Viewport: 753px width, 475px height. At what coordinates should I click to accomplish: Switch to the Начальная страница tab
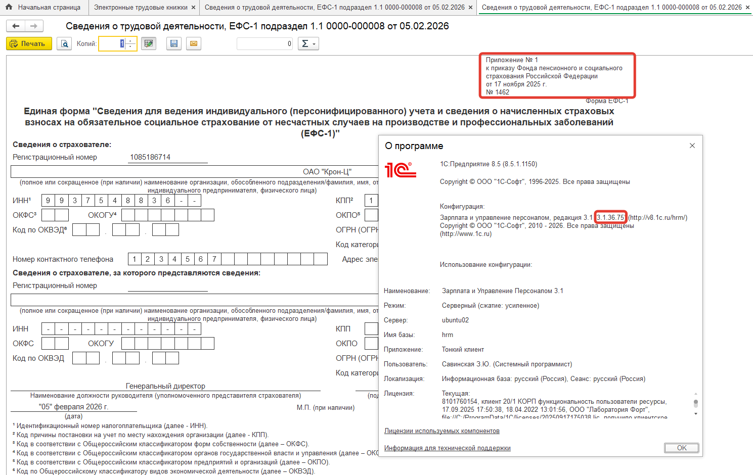point(49,8)
